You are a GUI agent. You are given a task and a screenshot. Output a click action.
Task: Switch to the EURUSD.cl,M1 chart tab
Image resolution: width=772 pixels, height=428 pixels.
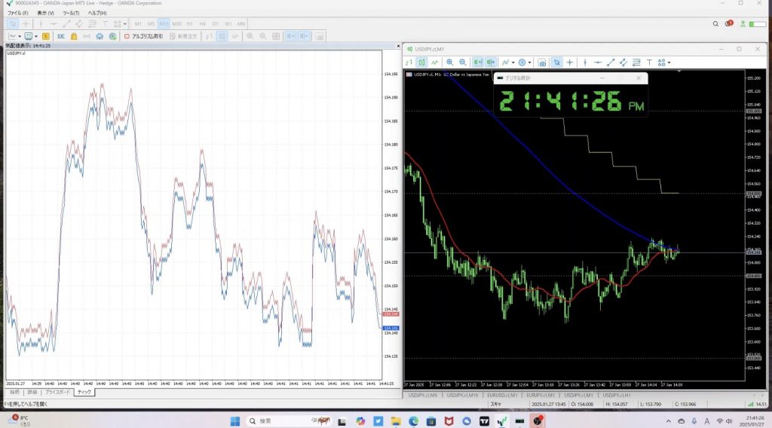tap(501, 395)
